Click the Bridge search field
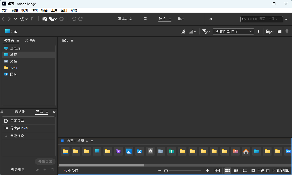292x175 pixels. 262,19
